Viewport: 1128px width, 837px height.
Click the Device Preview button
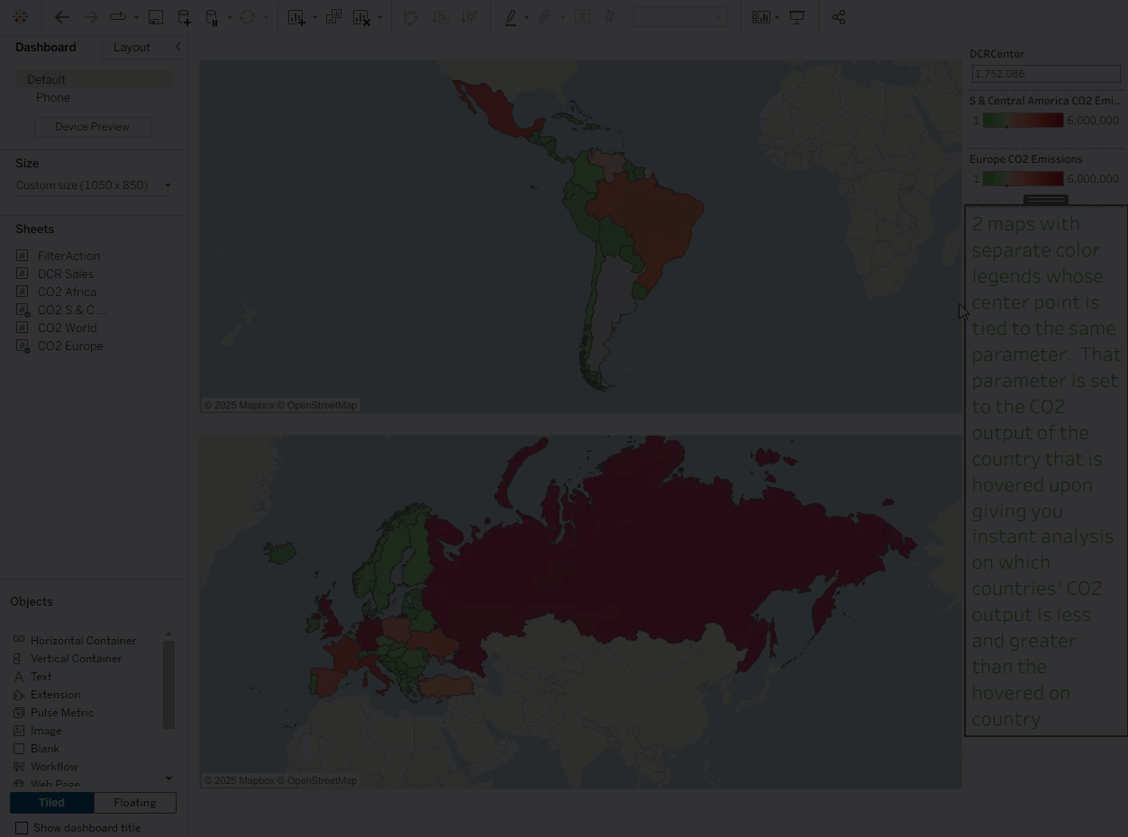tap(92, 127)
